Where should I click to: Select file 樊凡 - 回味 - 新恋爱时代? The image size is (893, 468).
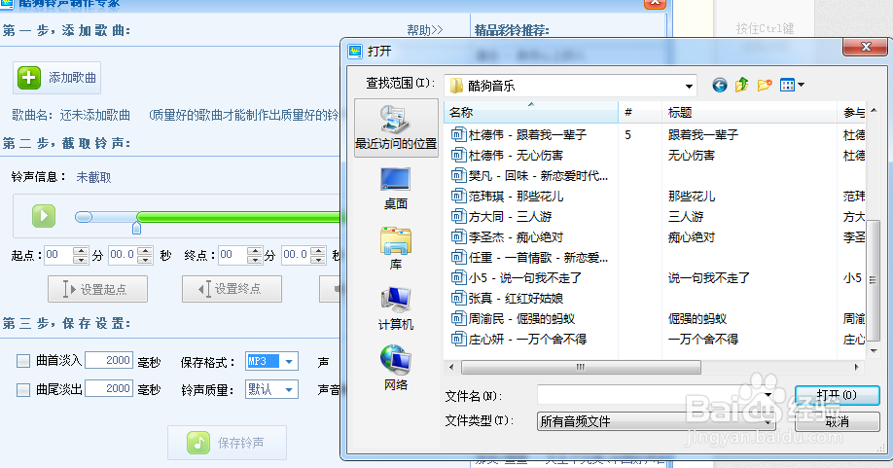click(529, 176)
